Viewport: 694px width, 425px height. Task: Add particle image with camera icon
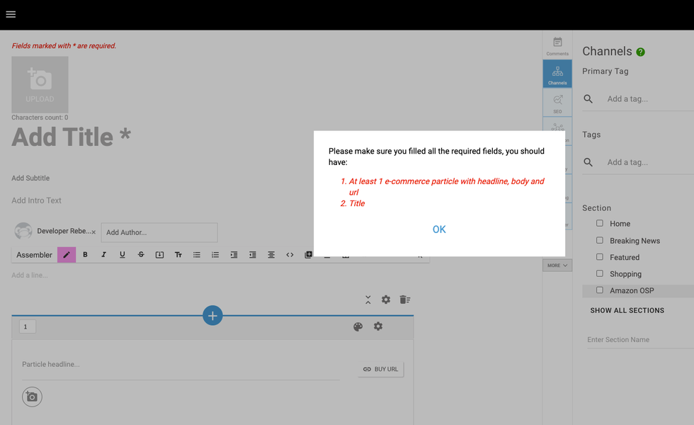coord(32,397)
